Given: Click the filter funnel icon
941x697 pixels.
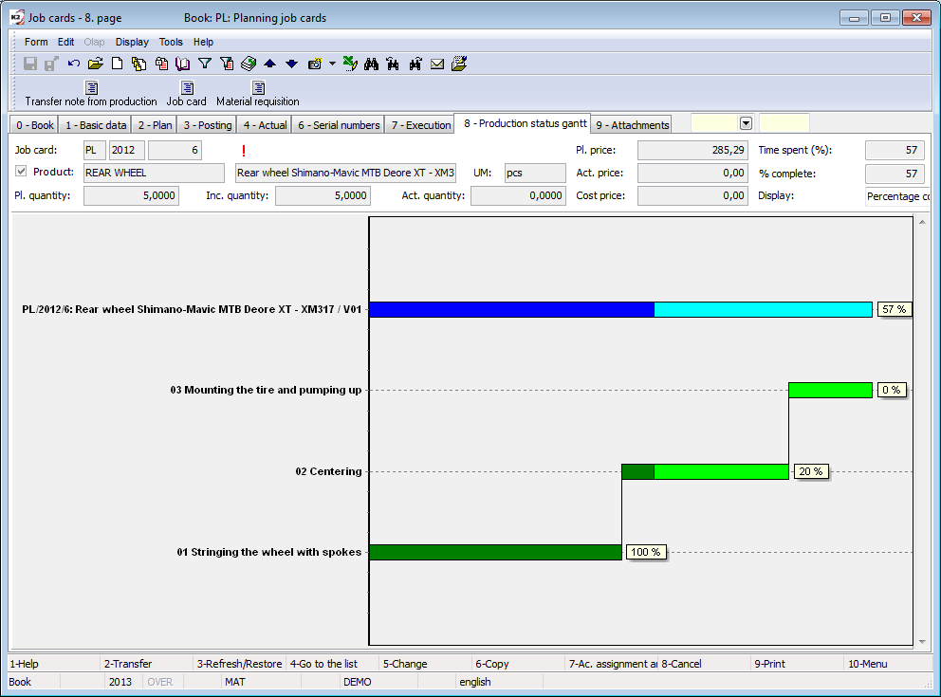Looking at the screenshot, I should coord(204,64).
